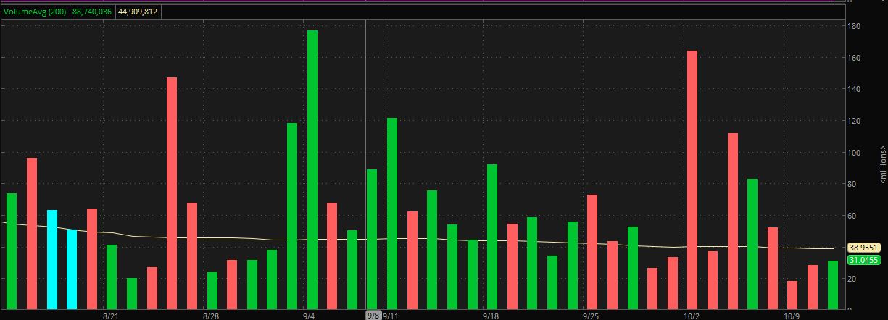
Task: Click the 8/21 date label
Action: tap(110, 316)
